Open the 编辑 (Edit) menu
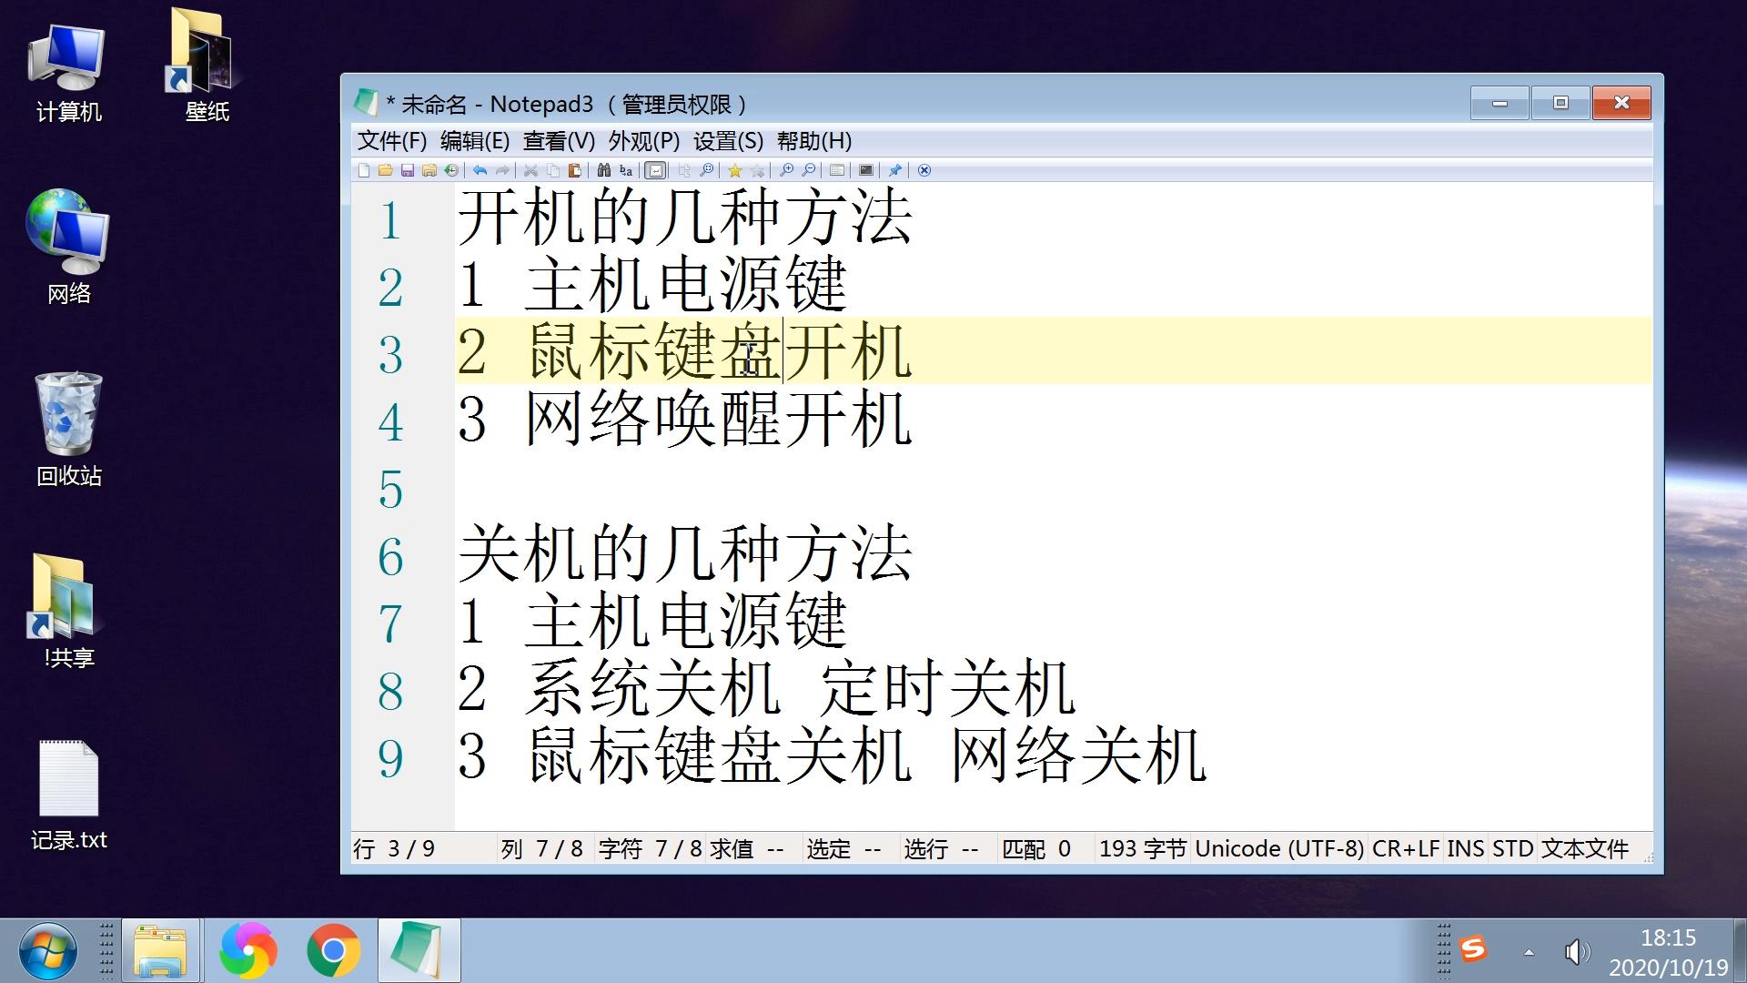The height and width of the screenshot is (983, 1747). click(471, 142)
